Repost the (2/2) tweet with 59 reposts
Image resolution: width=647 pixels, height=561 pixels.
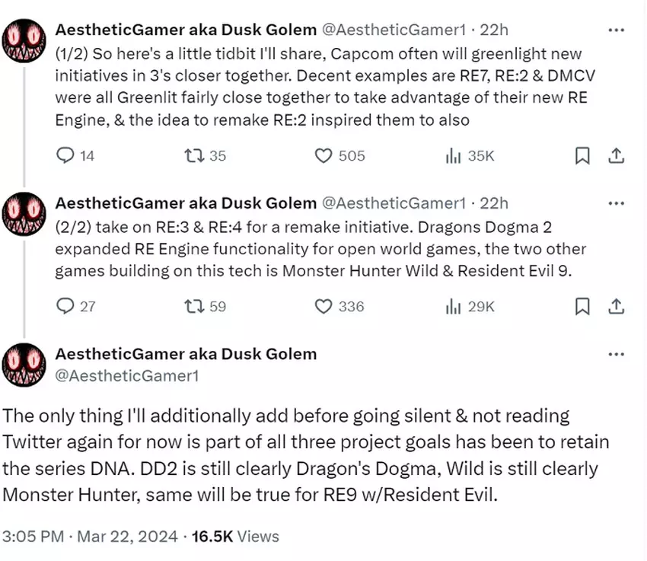[194, 307]
